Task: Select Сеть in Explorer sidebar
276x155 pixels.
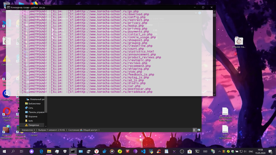Action: pos(31,108)
